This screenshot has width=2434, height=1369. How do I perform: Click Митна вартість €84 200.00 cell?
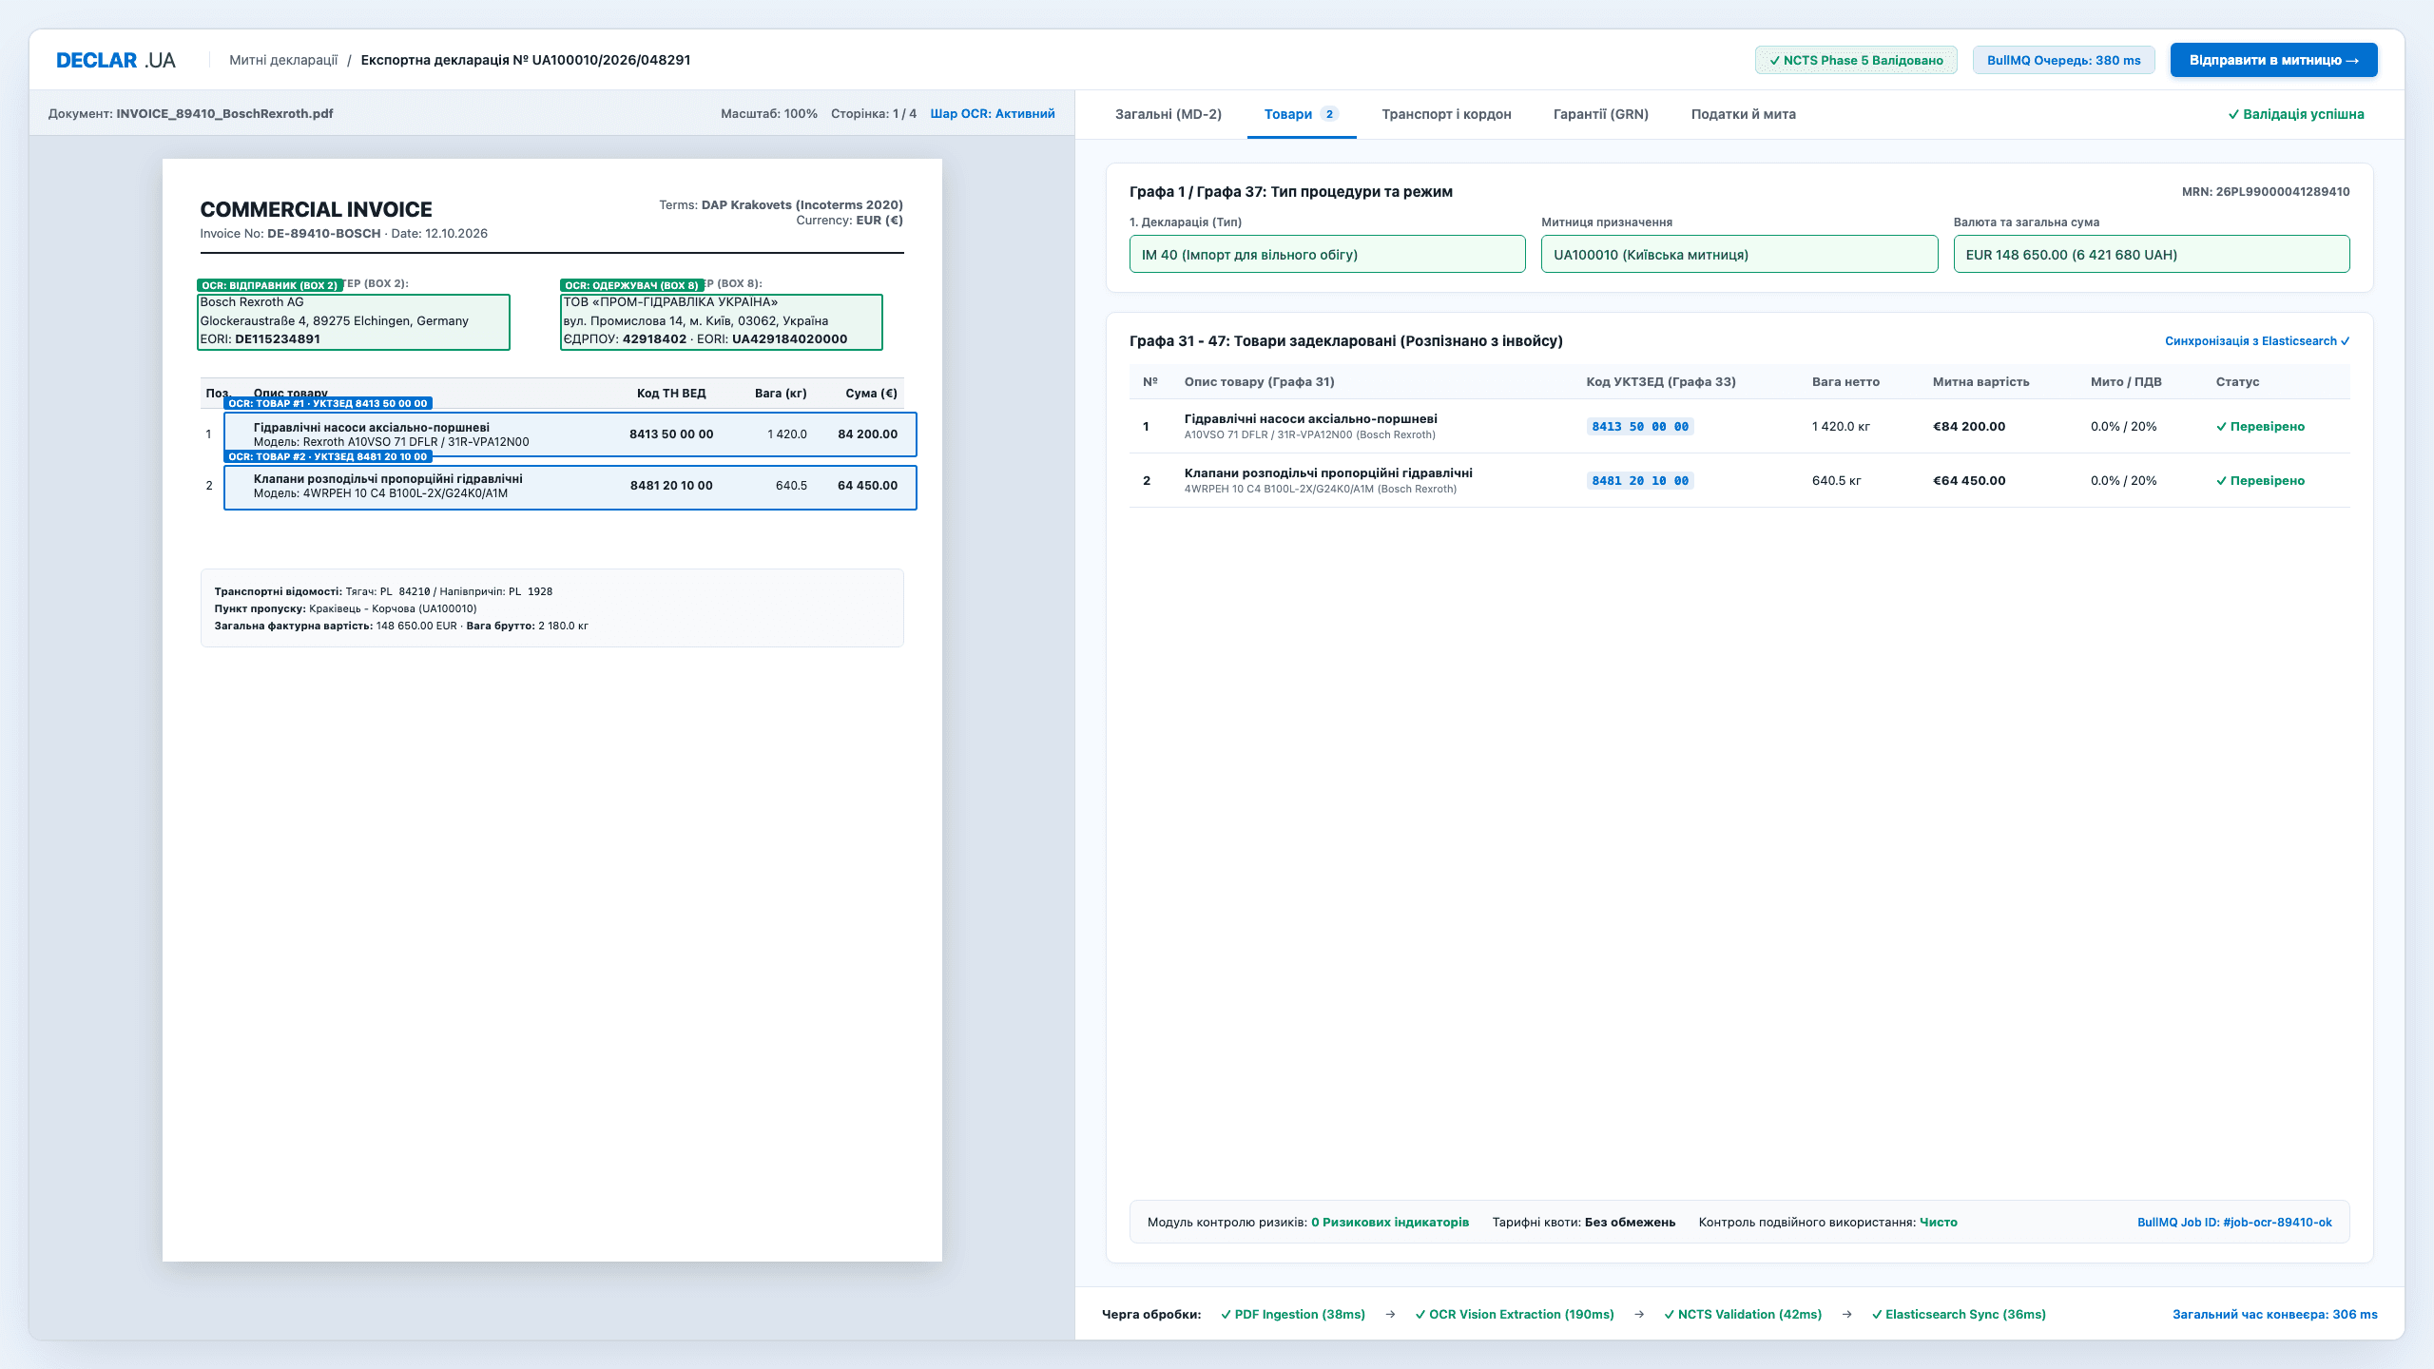(x=1969, y=427)
